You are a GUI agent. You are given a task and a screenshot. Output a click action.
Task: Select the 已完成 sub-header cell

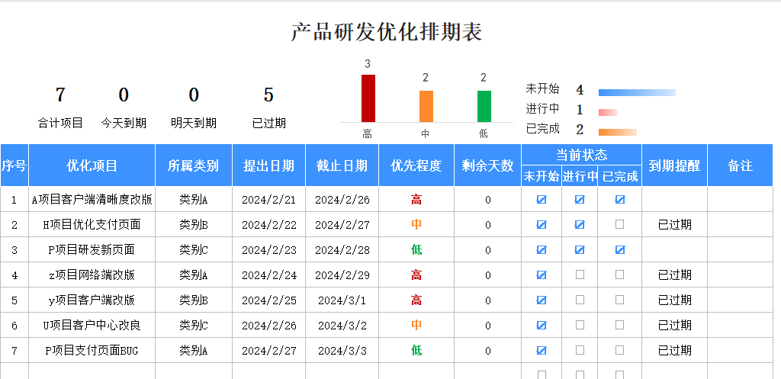[x=619, y=176]
